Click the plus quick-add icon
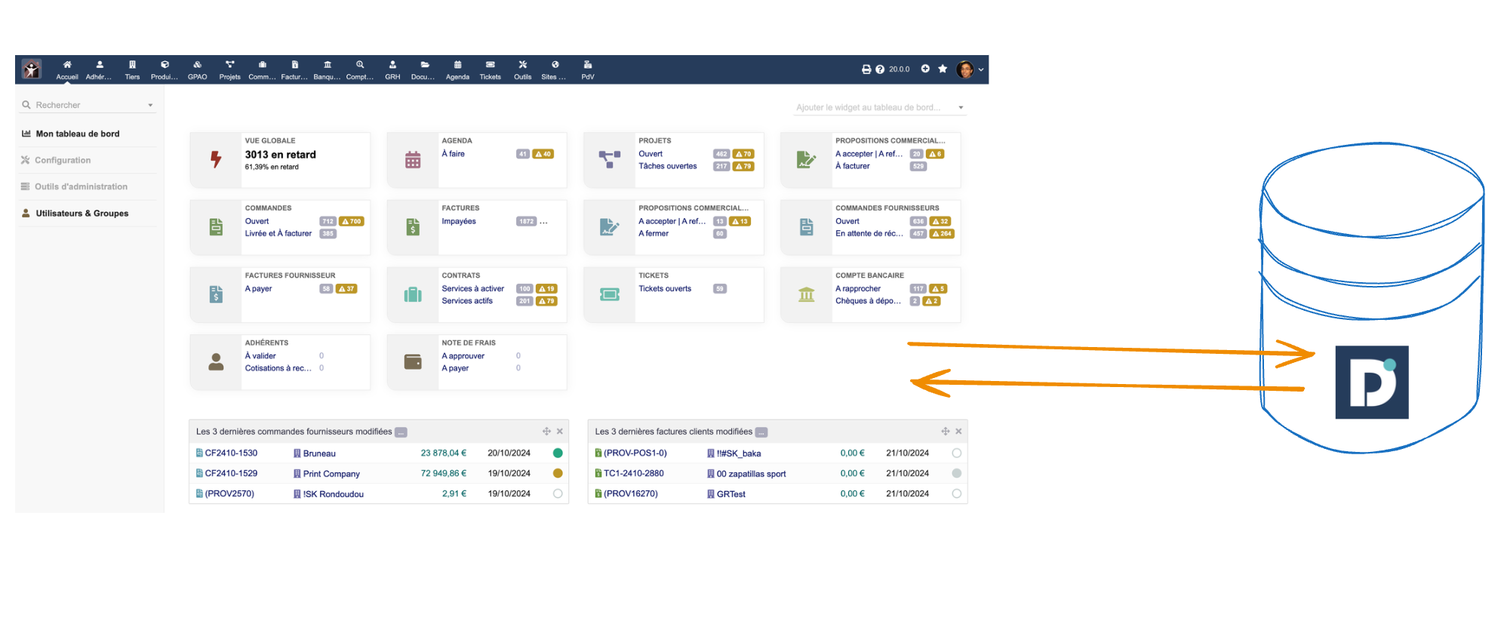This screenshot has width=1507, height=630. coord(925,69)
